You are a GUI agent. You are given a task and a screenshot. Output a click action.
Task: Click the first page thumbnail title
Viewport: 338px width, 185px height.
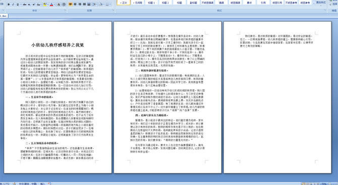58,45
